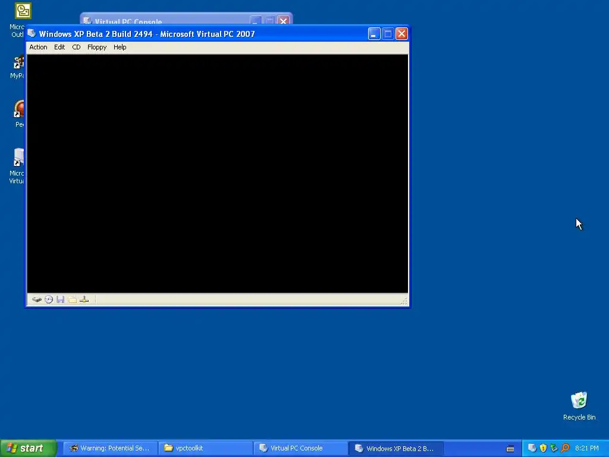Open the Action menu
Viewport: 609px width, 457px height.
38,47
